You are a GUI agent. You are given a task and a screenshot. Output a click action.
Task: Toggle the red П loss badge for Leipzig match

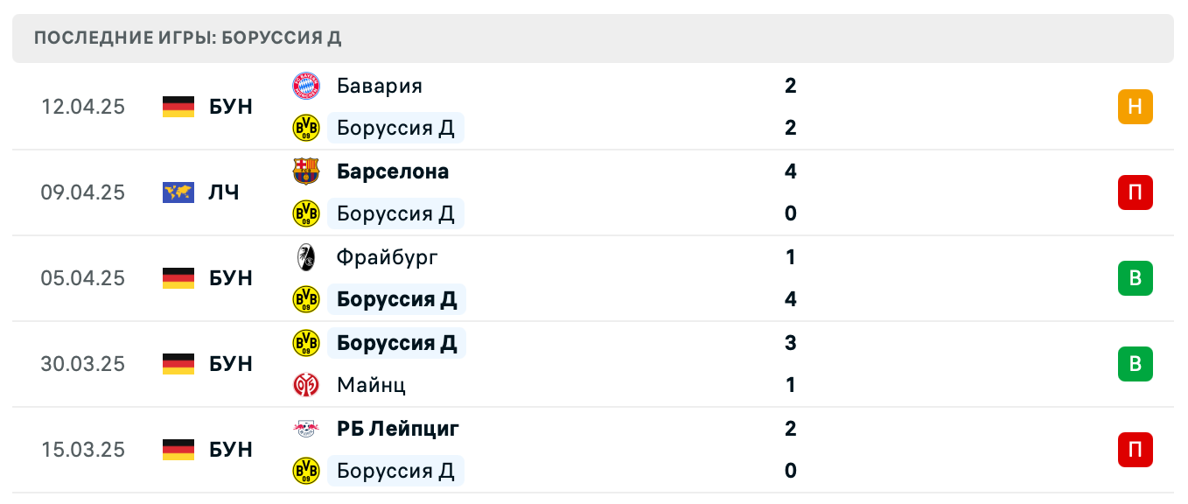[1135, 450]
